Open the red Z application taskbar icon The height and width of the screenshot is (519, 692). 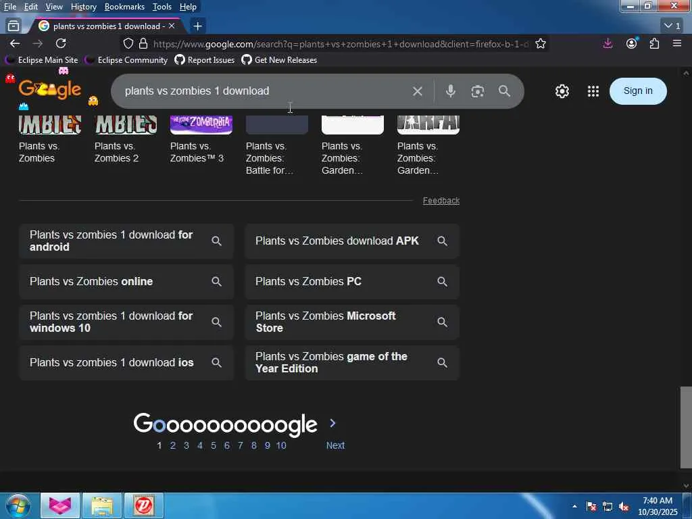(x=144, y=505)
